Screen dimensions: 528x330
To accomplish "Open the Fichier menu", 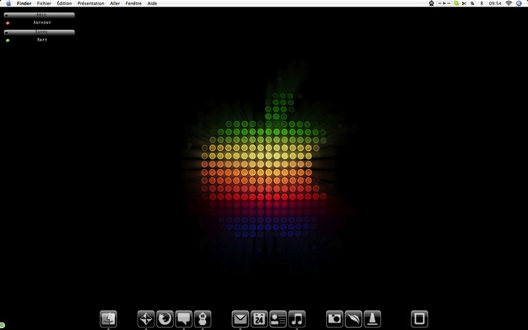I will (44, 3).
